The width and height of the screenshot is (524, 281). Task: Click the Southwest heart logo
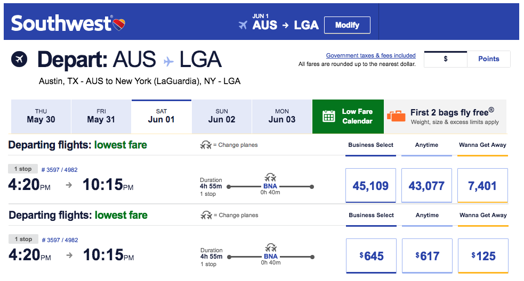click(119, 24)
